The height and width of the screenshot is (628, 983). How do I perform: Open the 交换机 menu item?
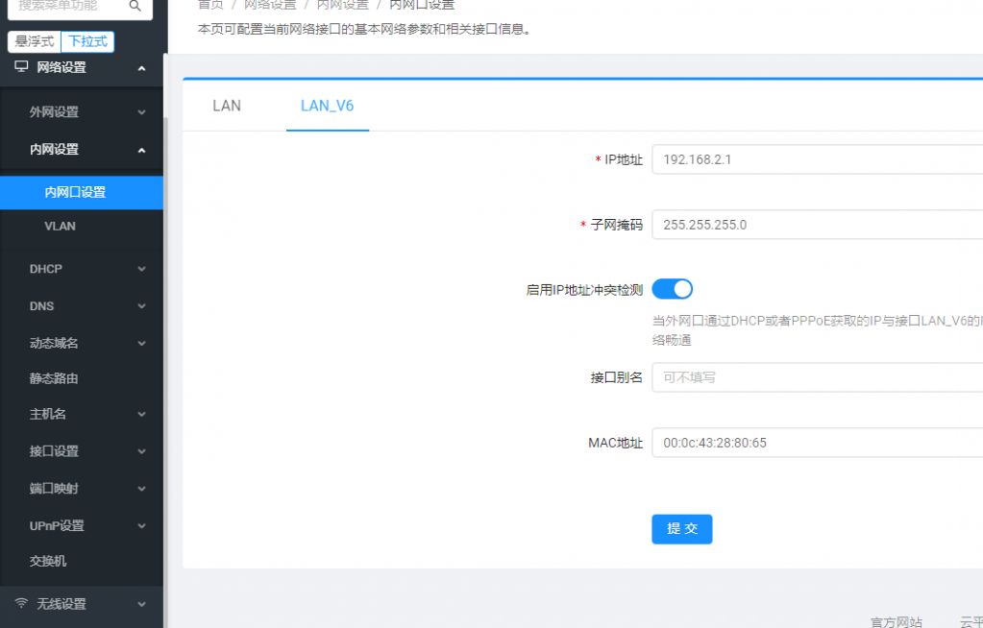pyautogui.click(x=48, y=561)
